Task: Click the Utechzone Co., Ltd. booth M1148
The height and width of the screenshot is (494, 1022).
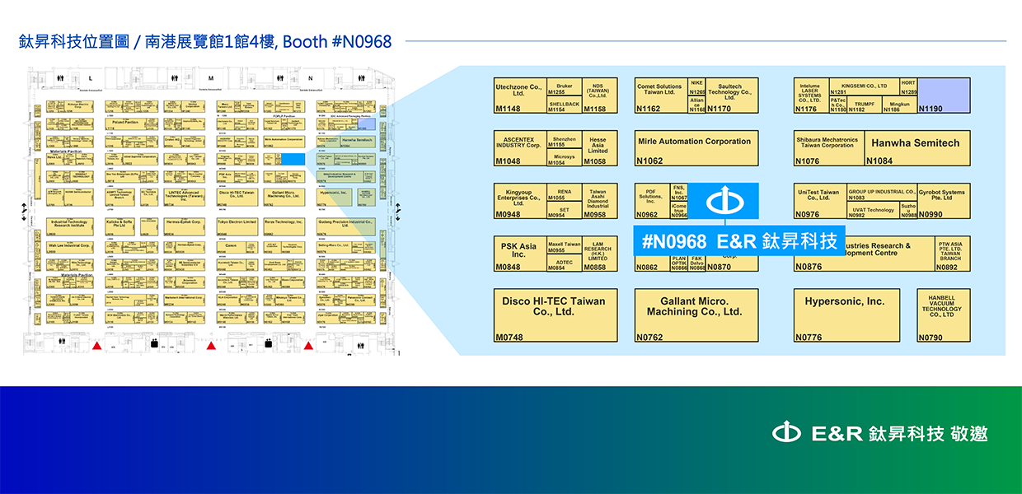Action: [518, 95]
